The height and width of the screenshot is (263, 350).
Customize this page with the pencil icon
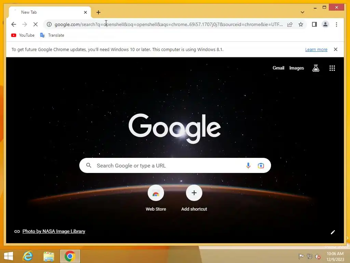coord(333,232)
